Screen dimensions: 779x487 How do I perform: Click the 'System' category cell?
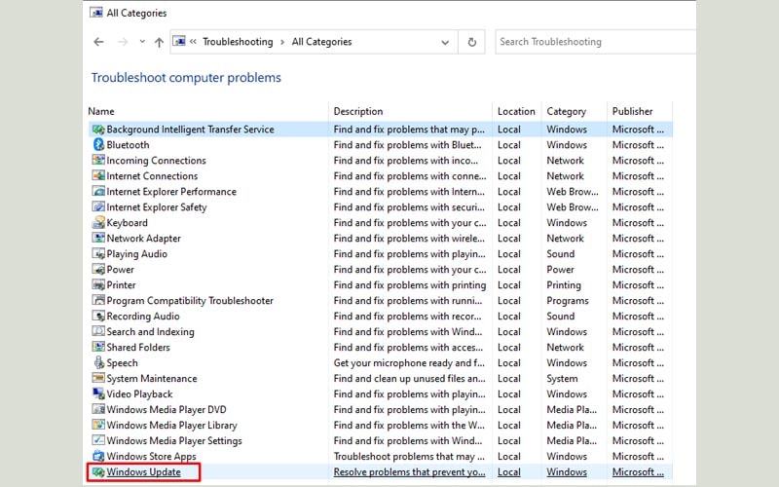coord(562,379)
